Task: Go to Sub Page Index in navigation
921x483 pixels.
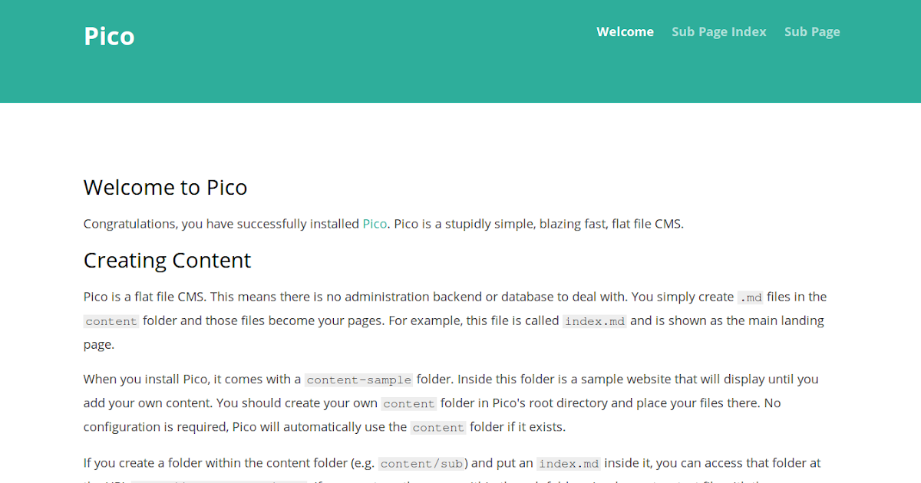Action: click(x=718, y=31)
